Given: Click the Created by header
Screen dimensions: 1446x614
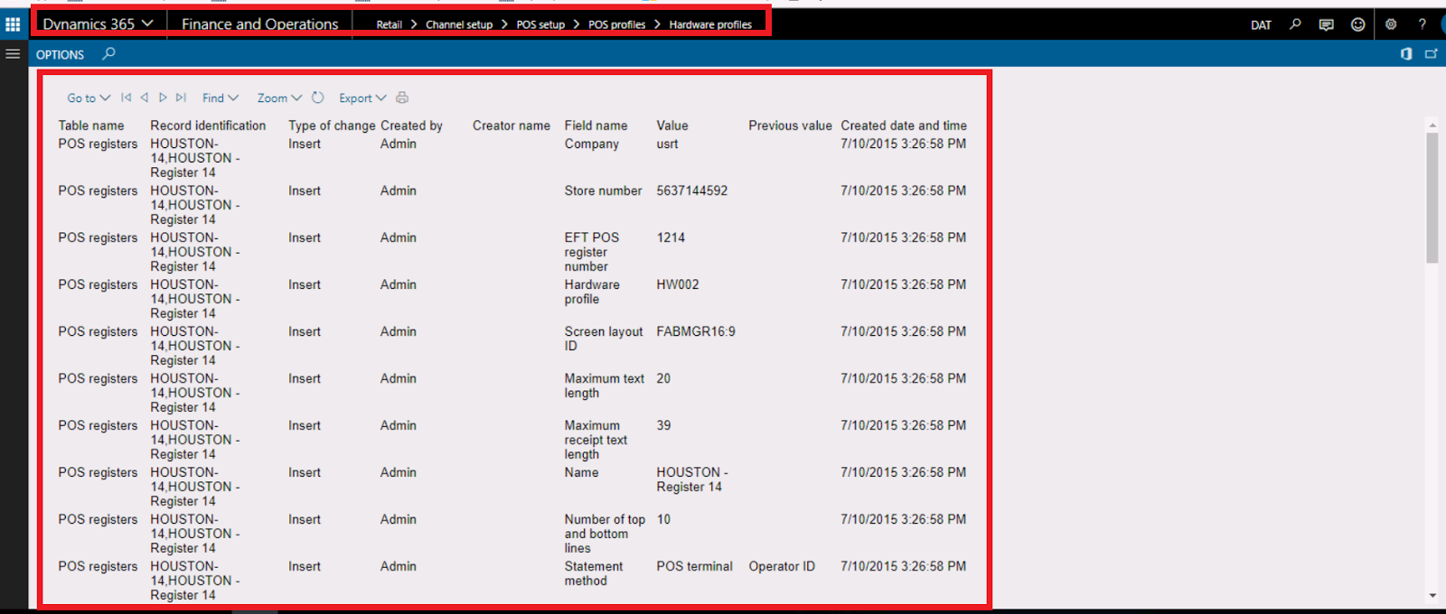Looking at the screenshot, I should [x=411, y=126].
